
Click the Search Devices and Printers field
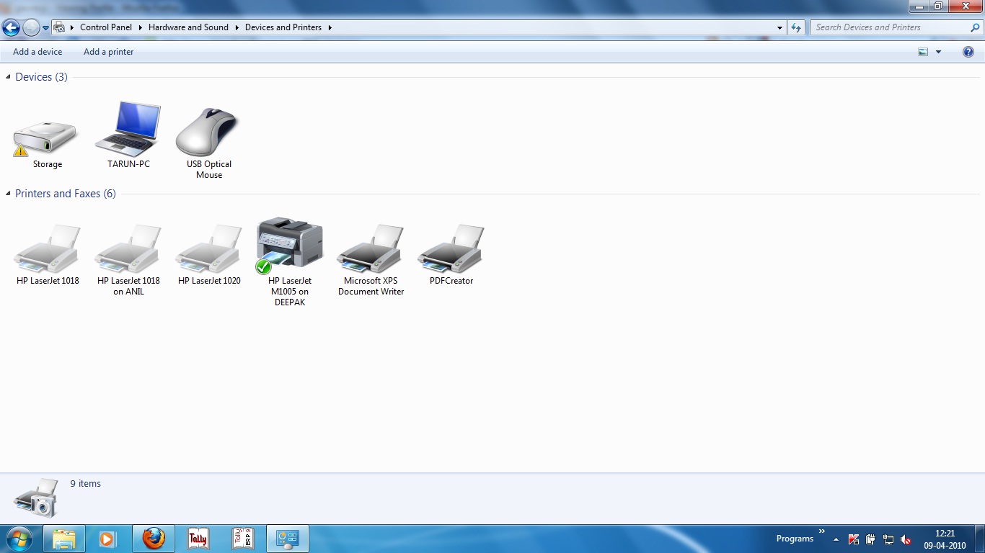(891, 27)
